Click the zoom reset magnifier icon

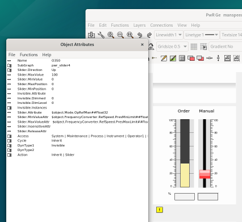[130, 35]
